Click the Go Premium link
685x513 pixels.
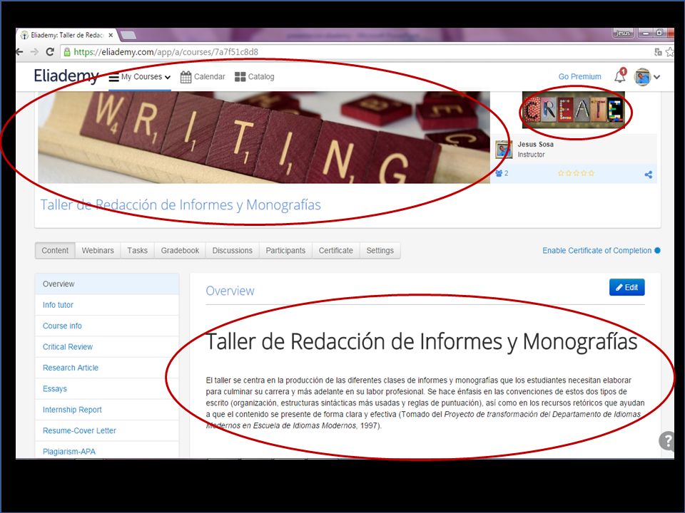579,77
